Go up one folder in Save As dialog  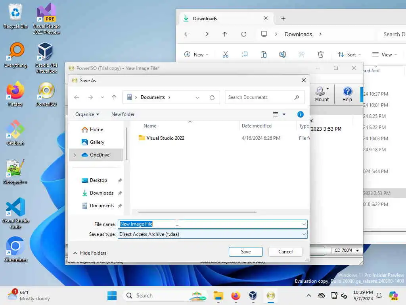pos(114,97)
